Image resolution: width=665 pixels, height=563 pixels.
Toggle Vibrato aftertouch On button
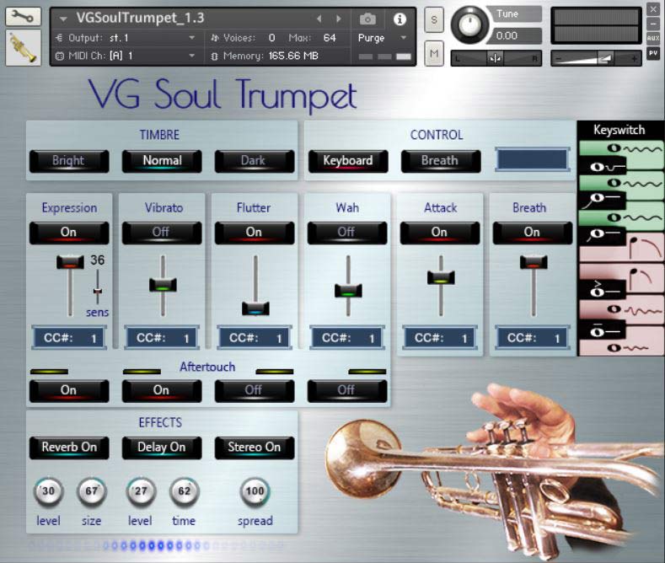[x=162, y=390]
